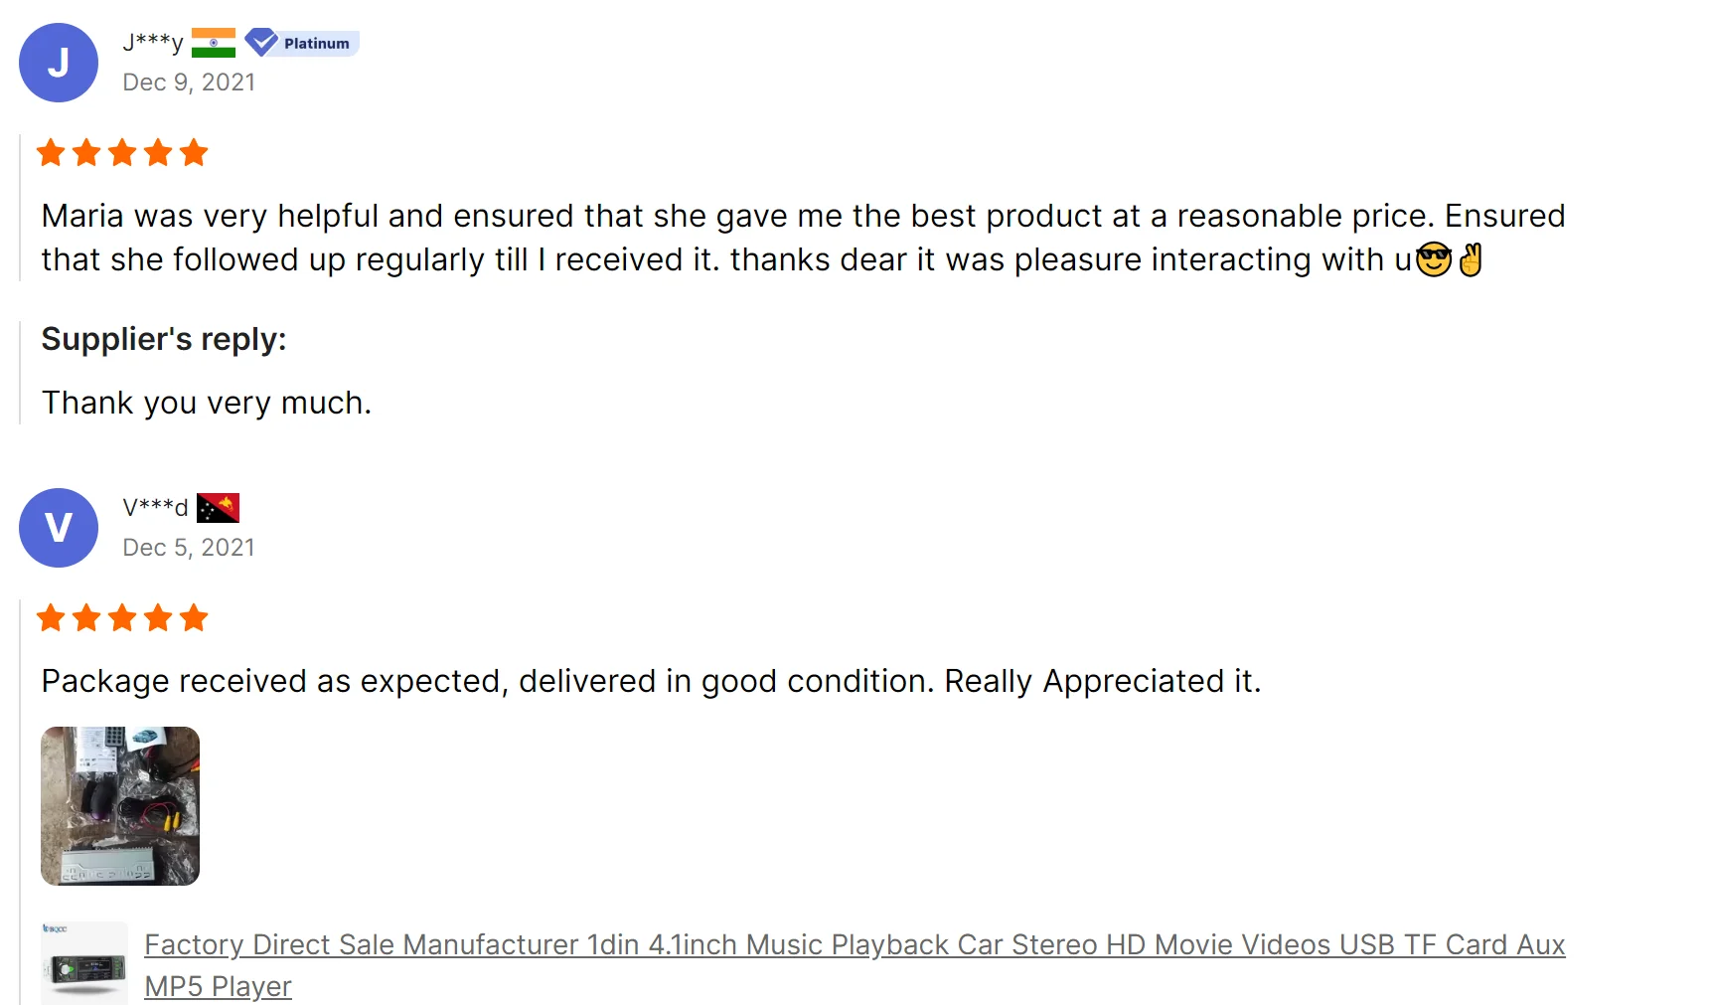Image resolution: width=1710 pixels, height=1005 pixels.
Task: Click the Dec 9, 2021 review date
Action: point(189,83)
